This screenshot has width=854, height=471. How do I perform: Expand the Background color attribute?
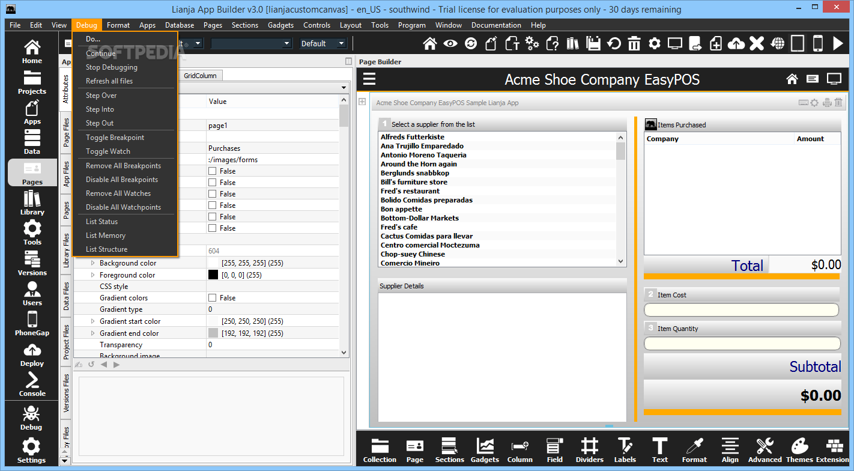pos(92,263)
